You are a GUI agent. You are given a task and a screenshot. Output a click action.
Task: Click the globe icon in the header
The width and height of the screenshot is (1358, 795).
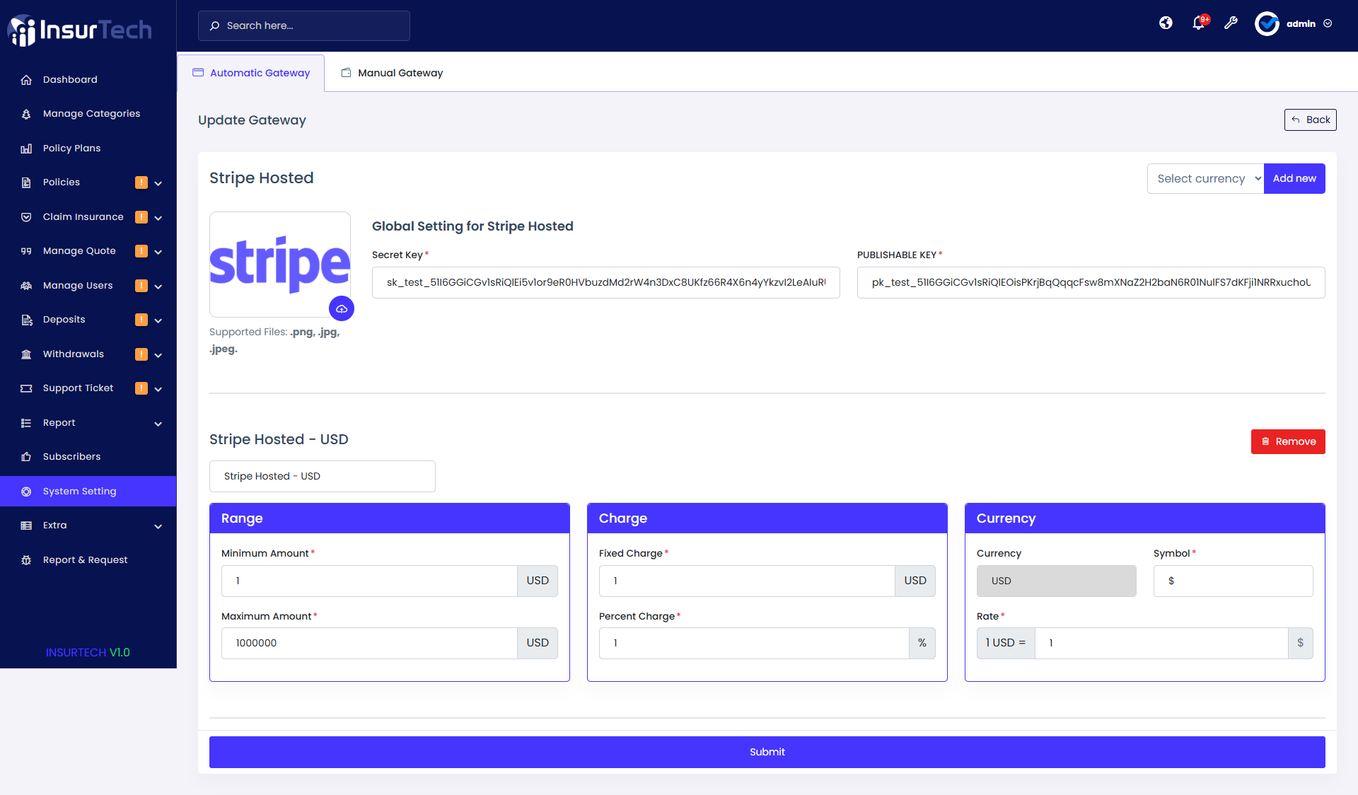(1166, 23)
